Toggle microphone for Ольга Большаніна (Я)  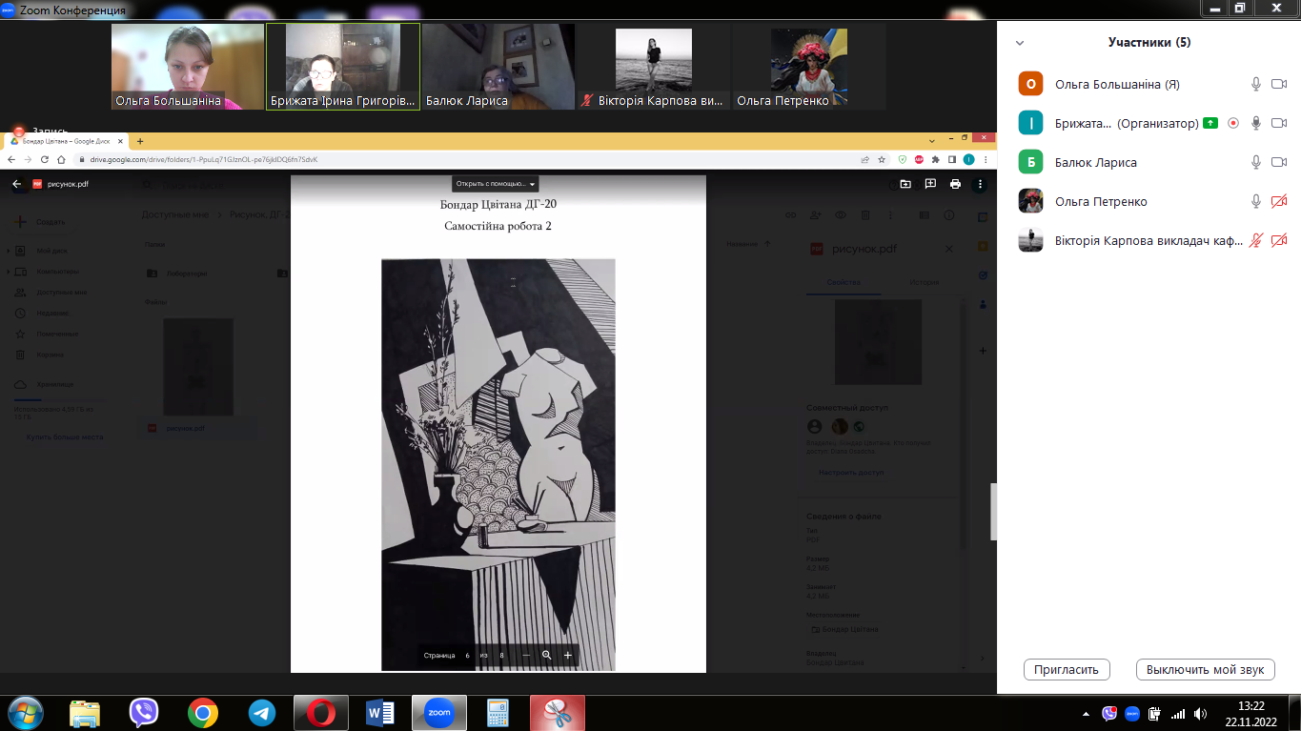1257,84
